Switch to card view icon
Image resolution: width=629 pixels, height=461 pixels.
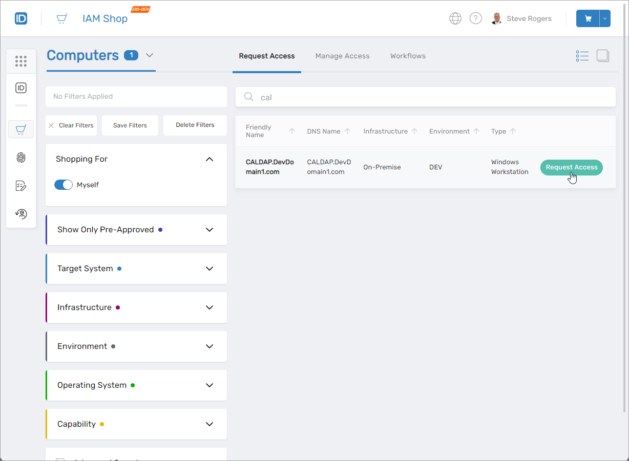603,56
